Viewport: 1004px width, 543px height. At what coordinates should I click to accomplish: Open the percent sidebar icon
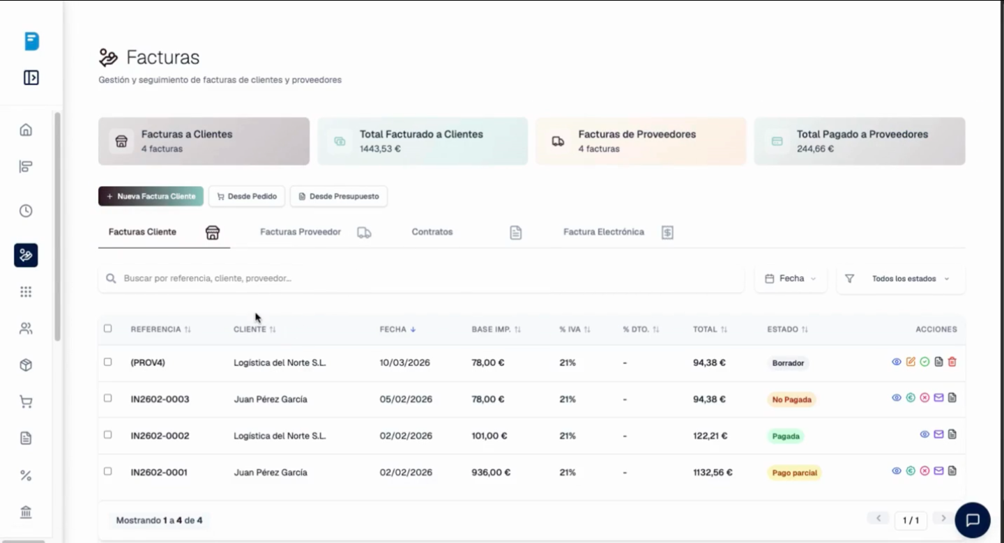[x=26, y=475]
